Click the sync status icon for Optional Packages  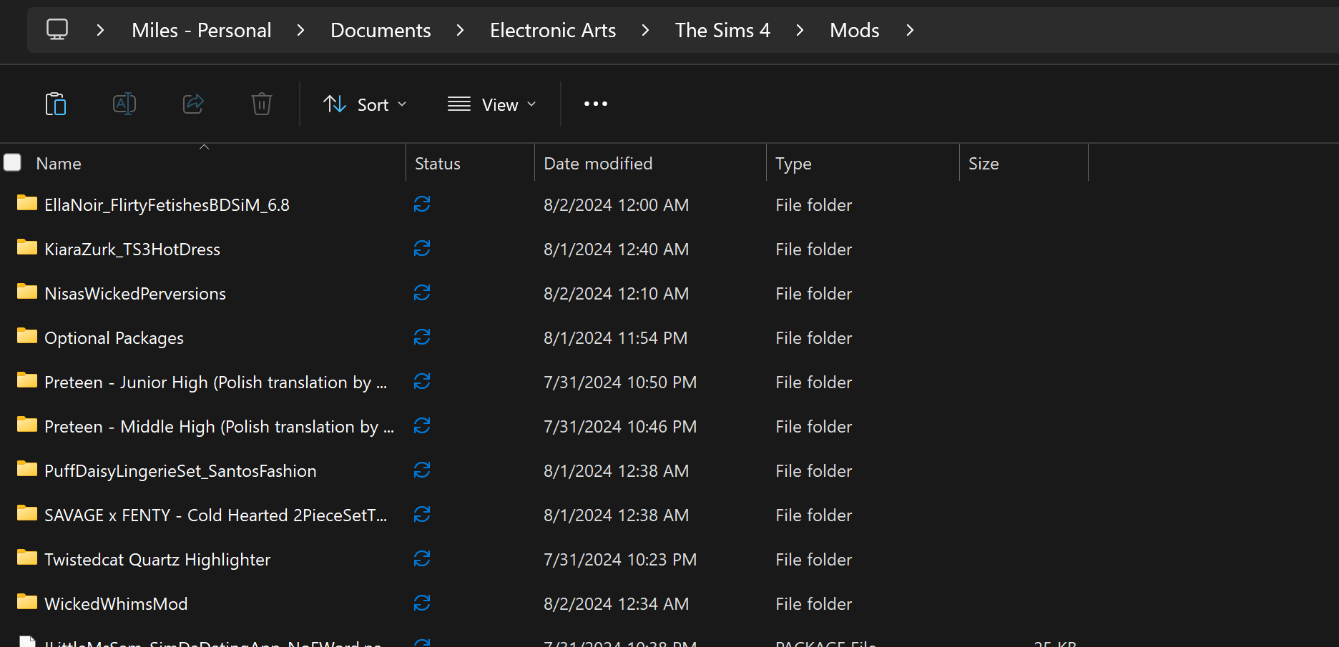pos(422,337)
